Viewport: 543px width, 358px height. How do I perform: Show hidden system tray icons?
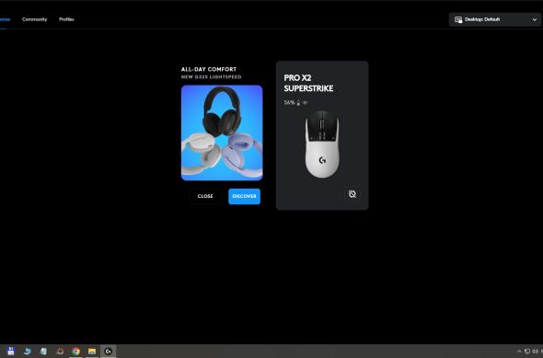tap(519, 351)
